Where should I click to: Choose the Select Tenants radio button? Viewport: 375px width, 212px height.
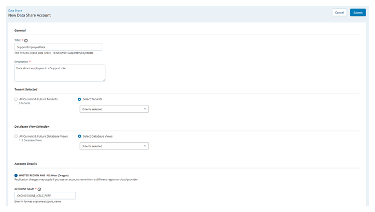[x=79, y=99]
